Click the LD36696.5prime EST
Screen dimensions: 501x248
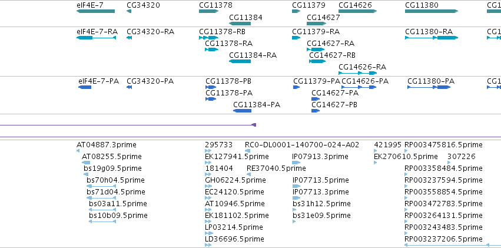pos(208,245)
